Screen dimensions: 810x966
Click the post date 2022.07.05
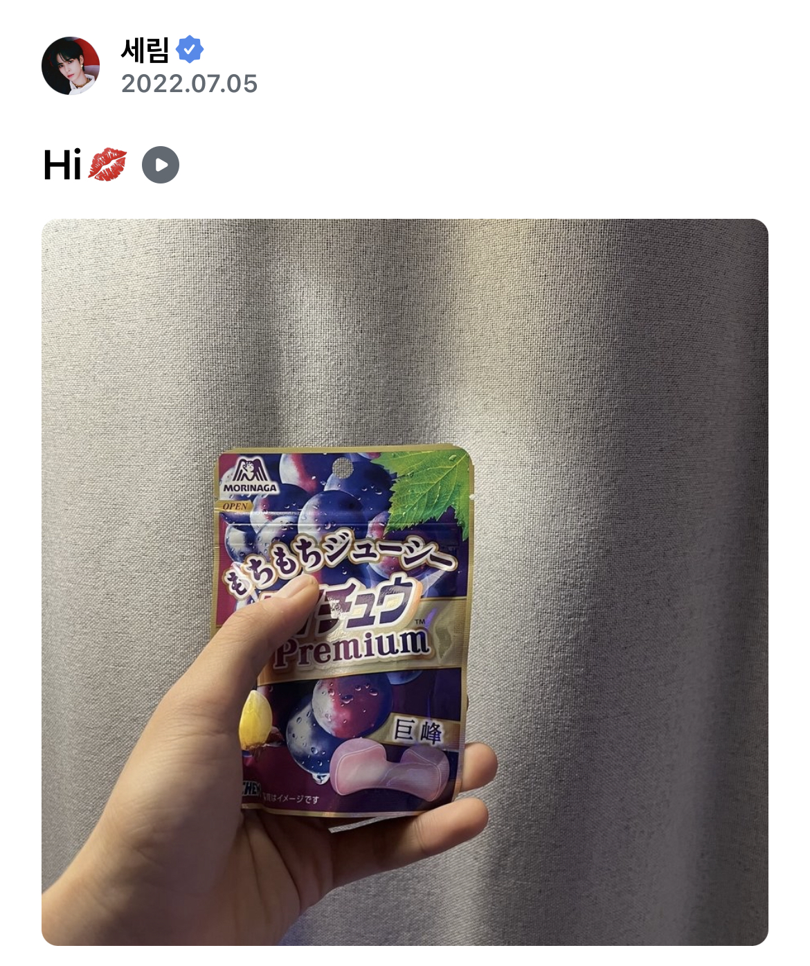[189, 84]
